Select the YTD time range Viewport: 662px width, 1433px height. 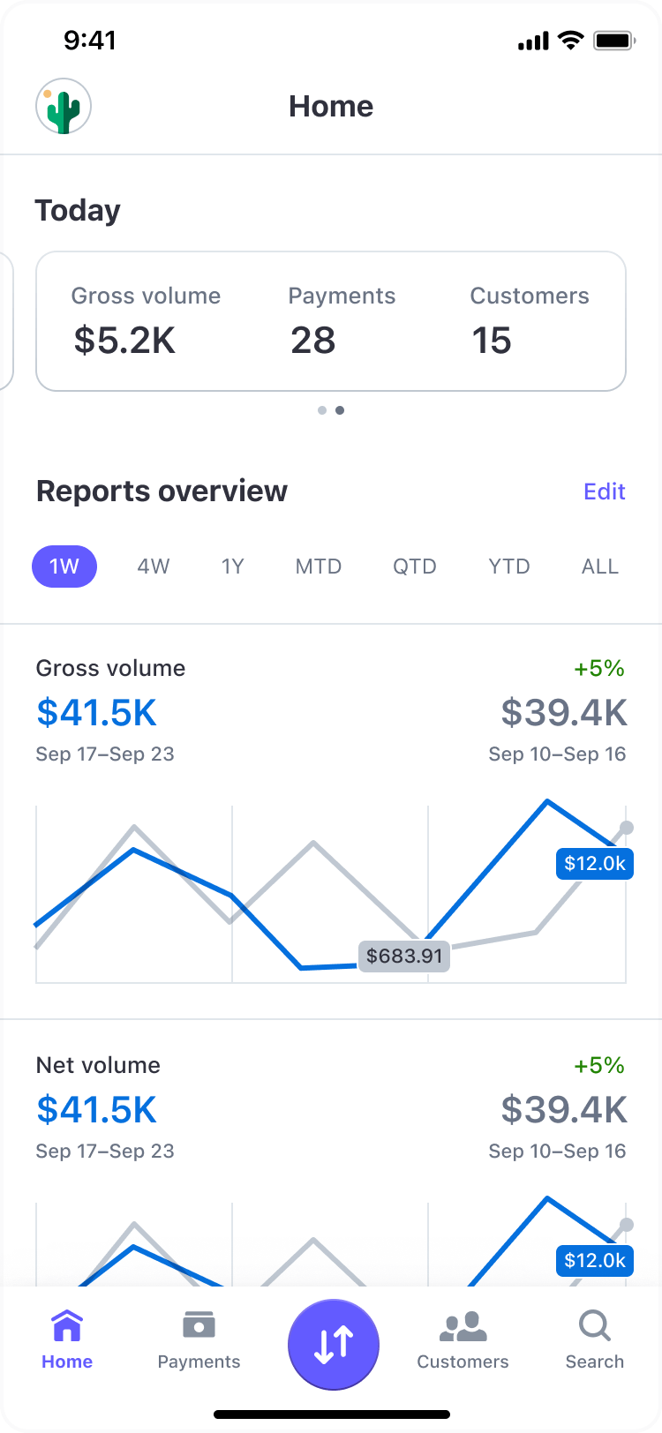click(509, 566)
